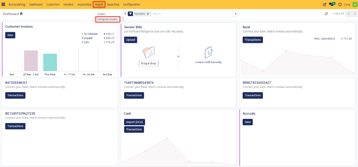
Task: Open the activities clock icon
Action: click(x=340, y=4)
